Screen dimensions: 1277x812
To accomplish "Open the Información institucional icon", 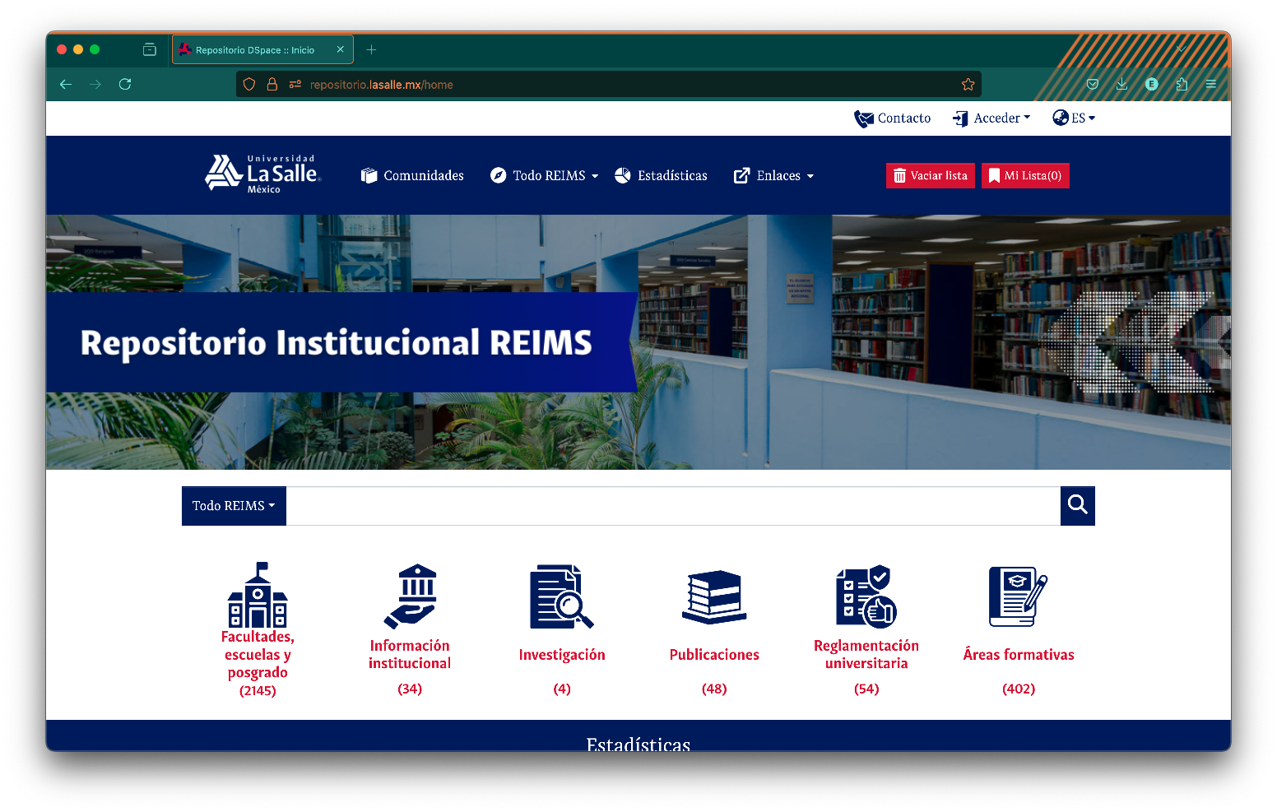I will pos(410,596).
